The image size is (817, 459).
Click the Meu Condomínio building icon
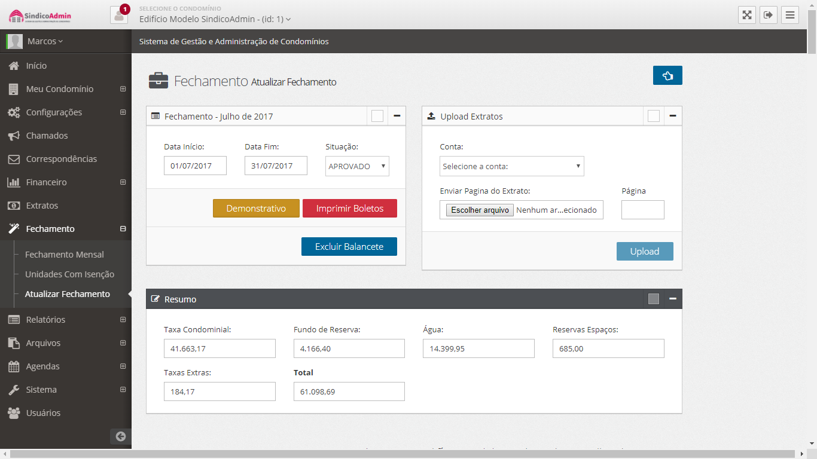tap(14, 89)
